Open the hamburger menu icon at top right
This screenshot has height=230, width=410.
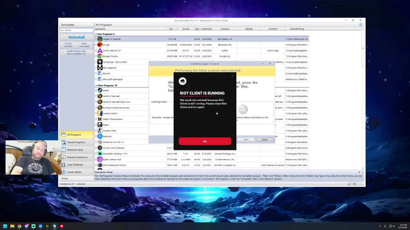[360, 25]
